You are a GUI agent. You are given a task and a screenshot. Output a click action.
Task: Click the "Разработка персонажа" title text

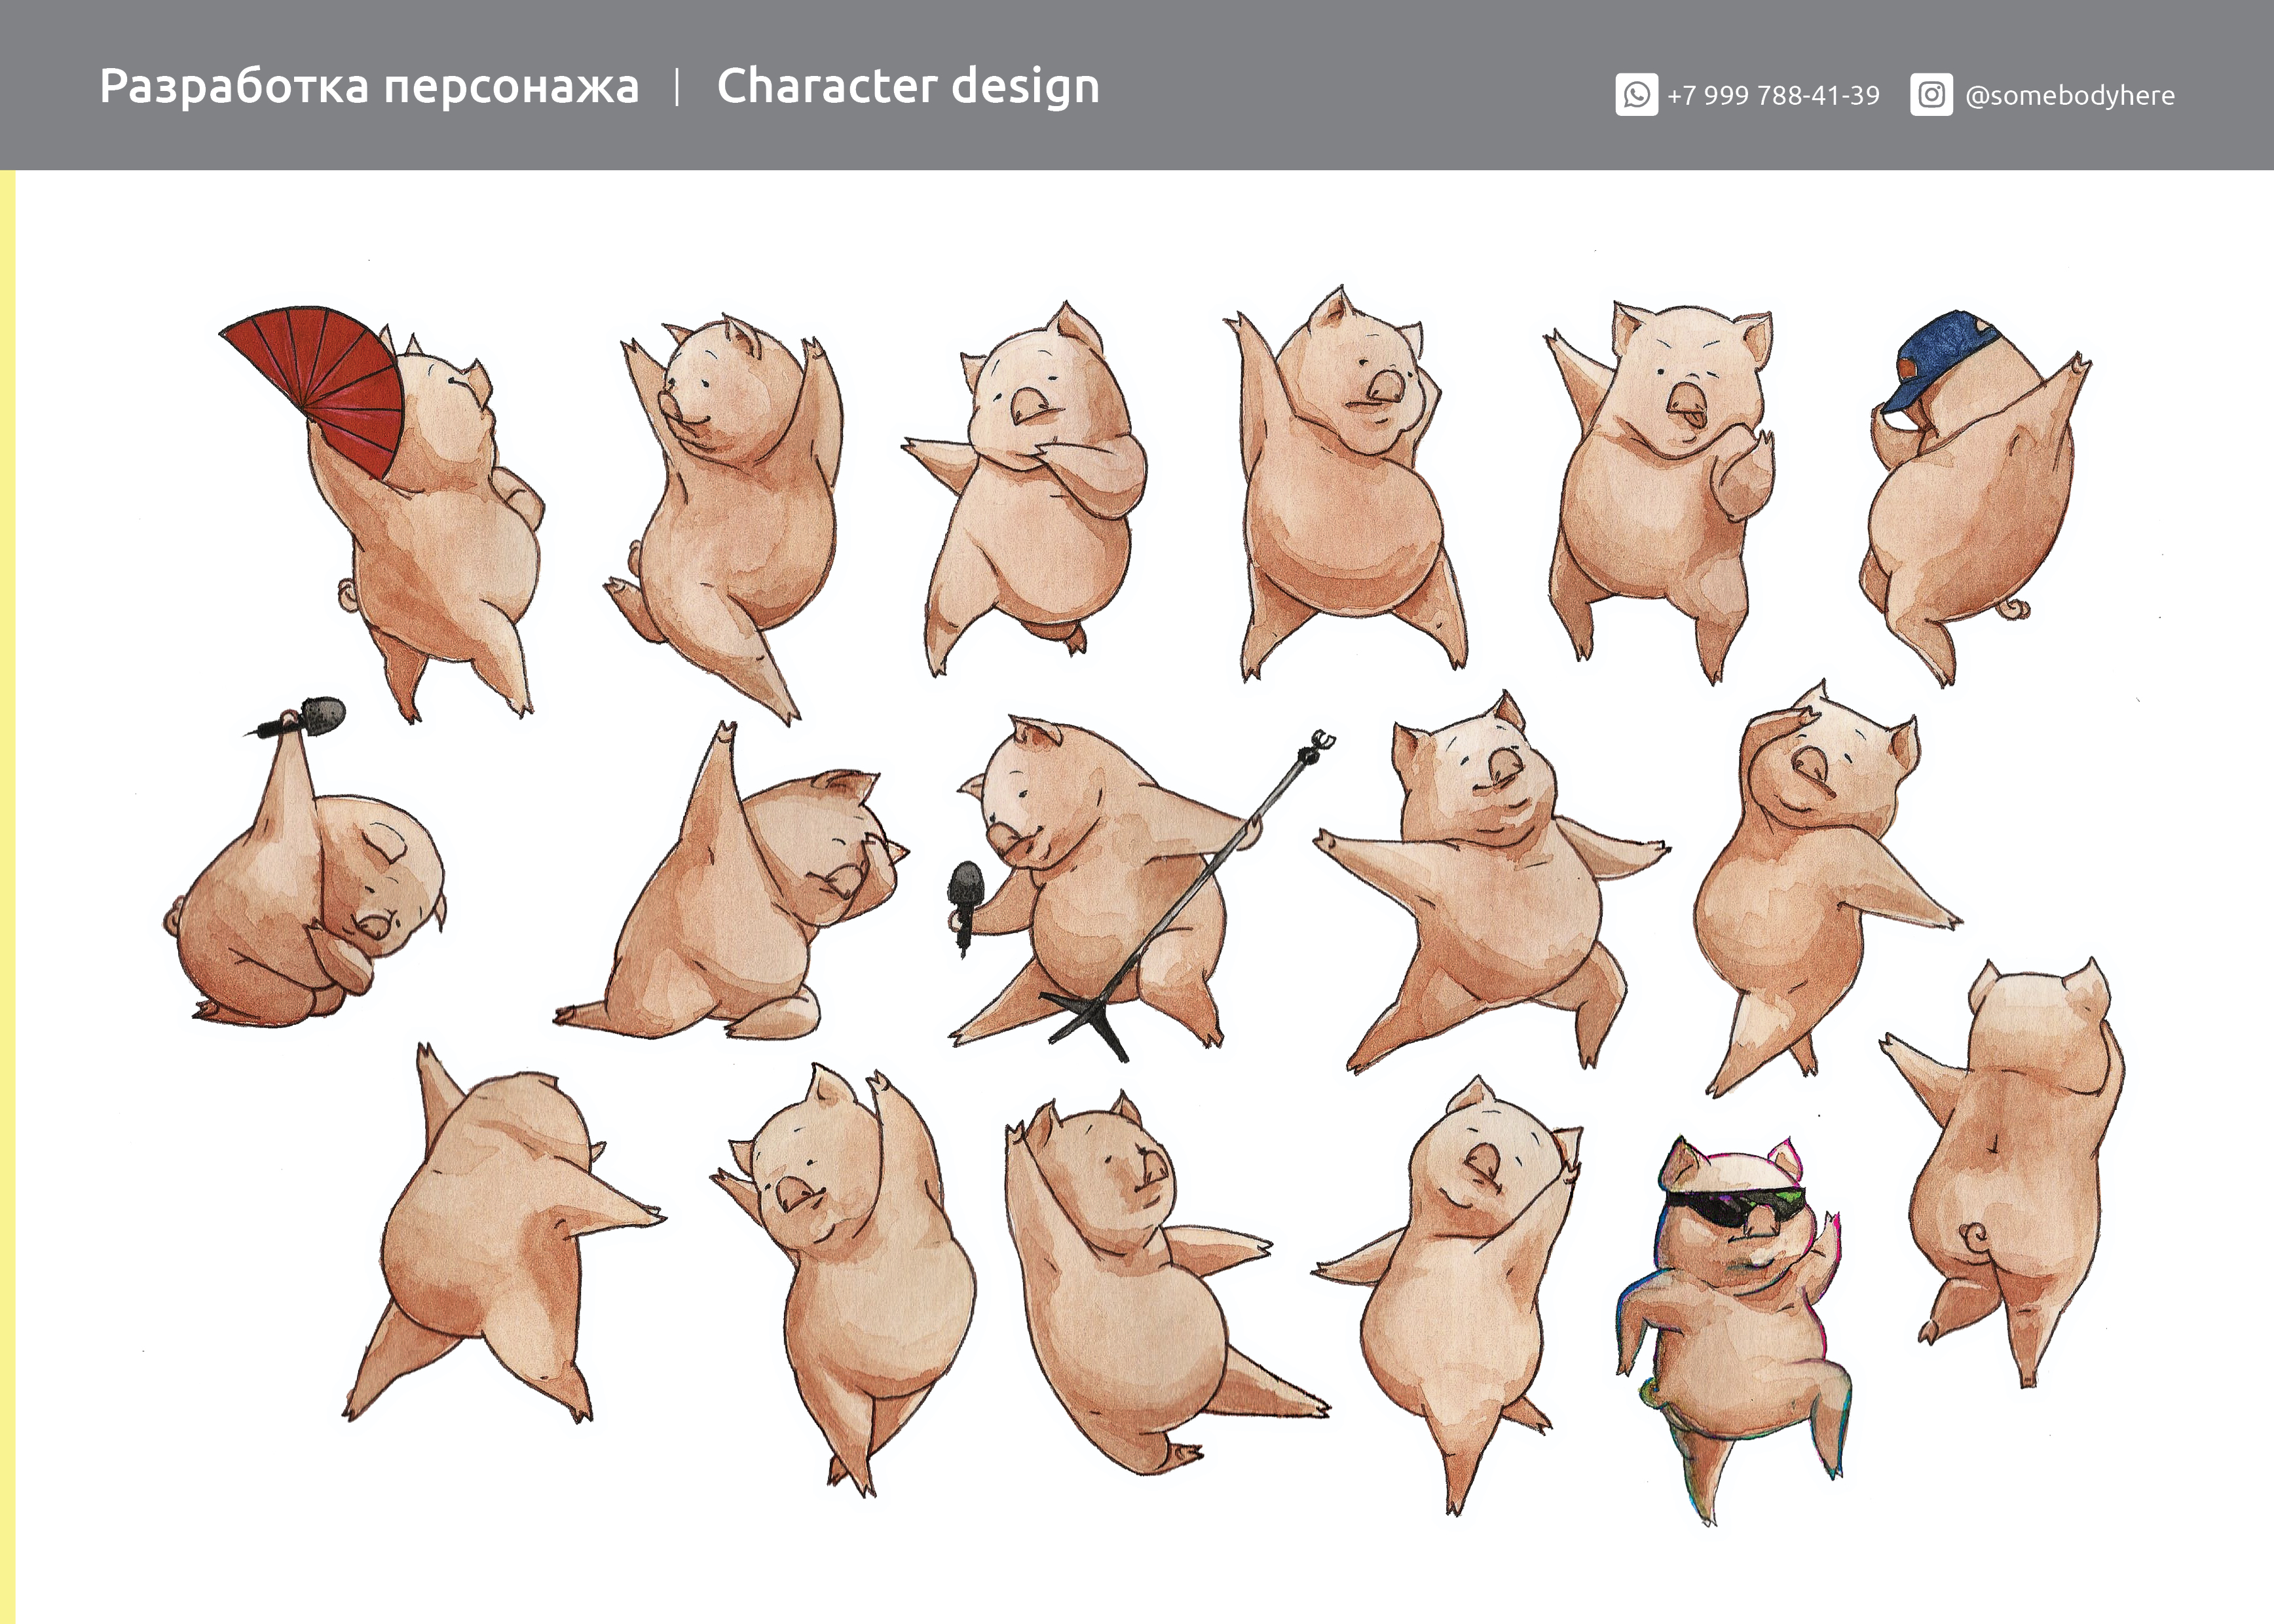(369, 87)
